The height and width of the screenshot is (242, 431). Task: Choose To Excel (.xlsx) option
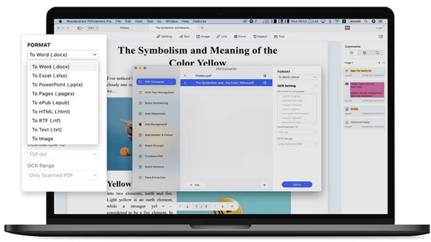[x=62, y=76]
